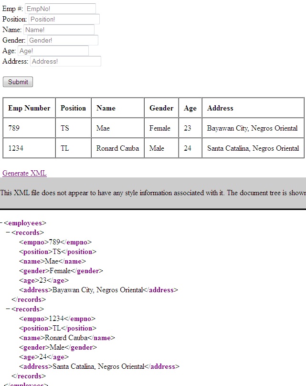This screenshot has height=386, width=306.
Task: Click the Address column header
Action: [253, 108]
